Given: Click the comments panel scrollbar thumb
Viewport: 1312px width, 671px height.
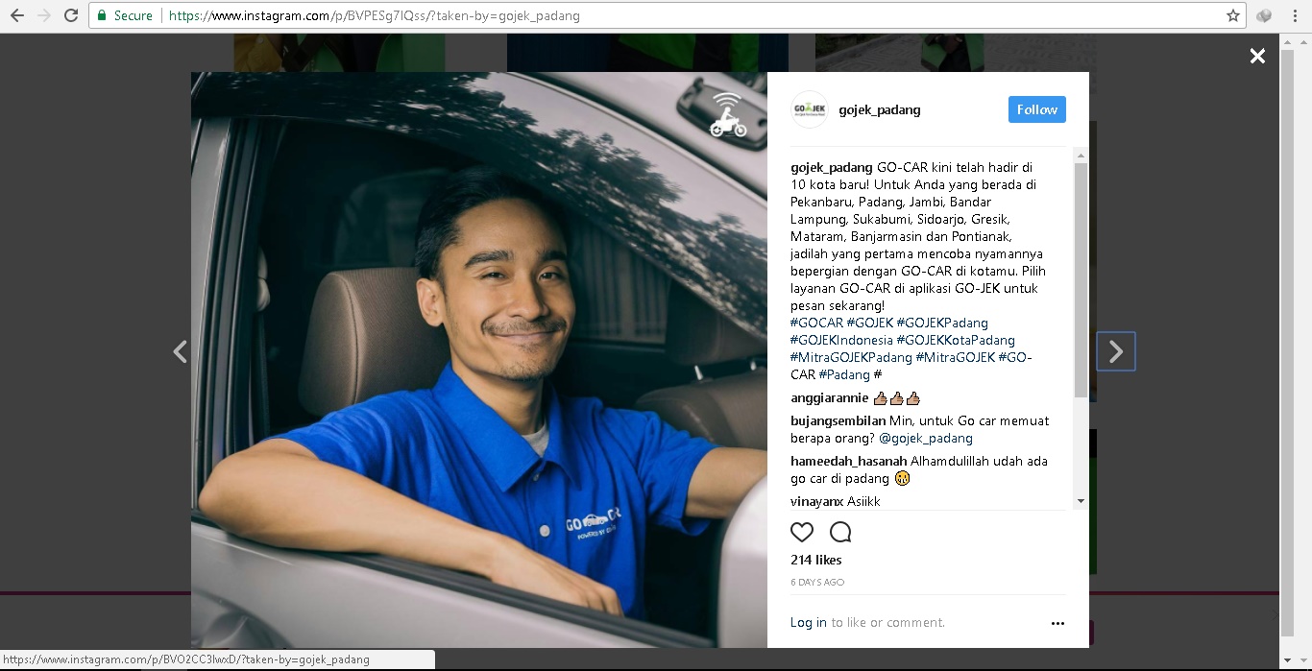Looking at the screenshot, I should tap(1081, 280).
